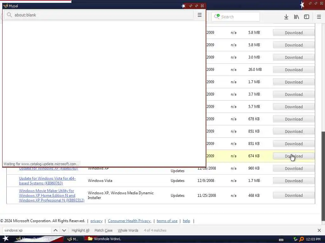Open Wormhole WdmrL folder from taskbar
This screenshot has height=243, width=325.
(105, 239)
